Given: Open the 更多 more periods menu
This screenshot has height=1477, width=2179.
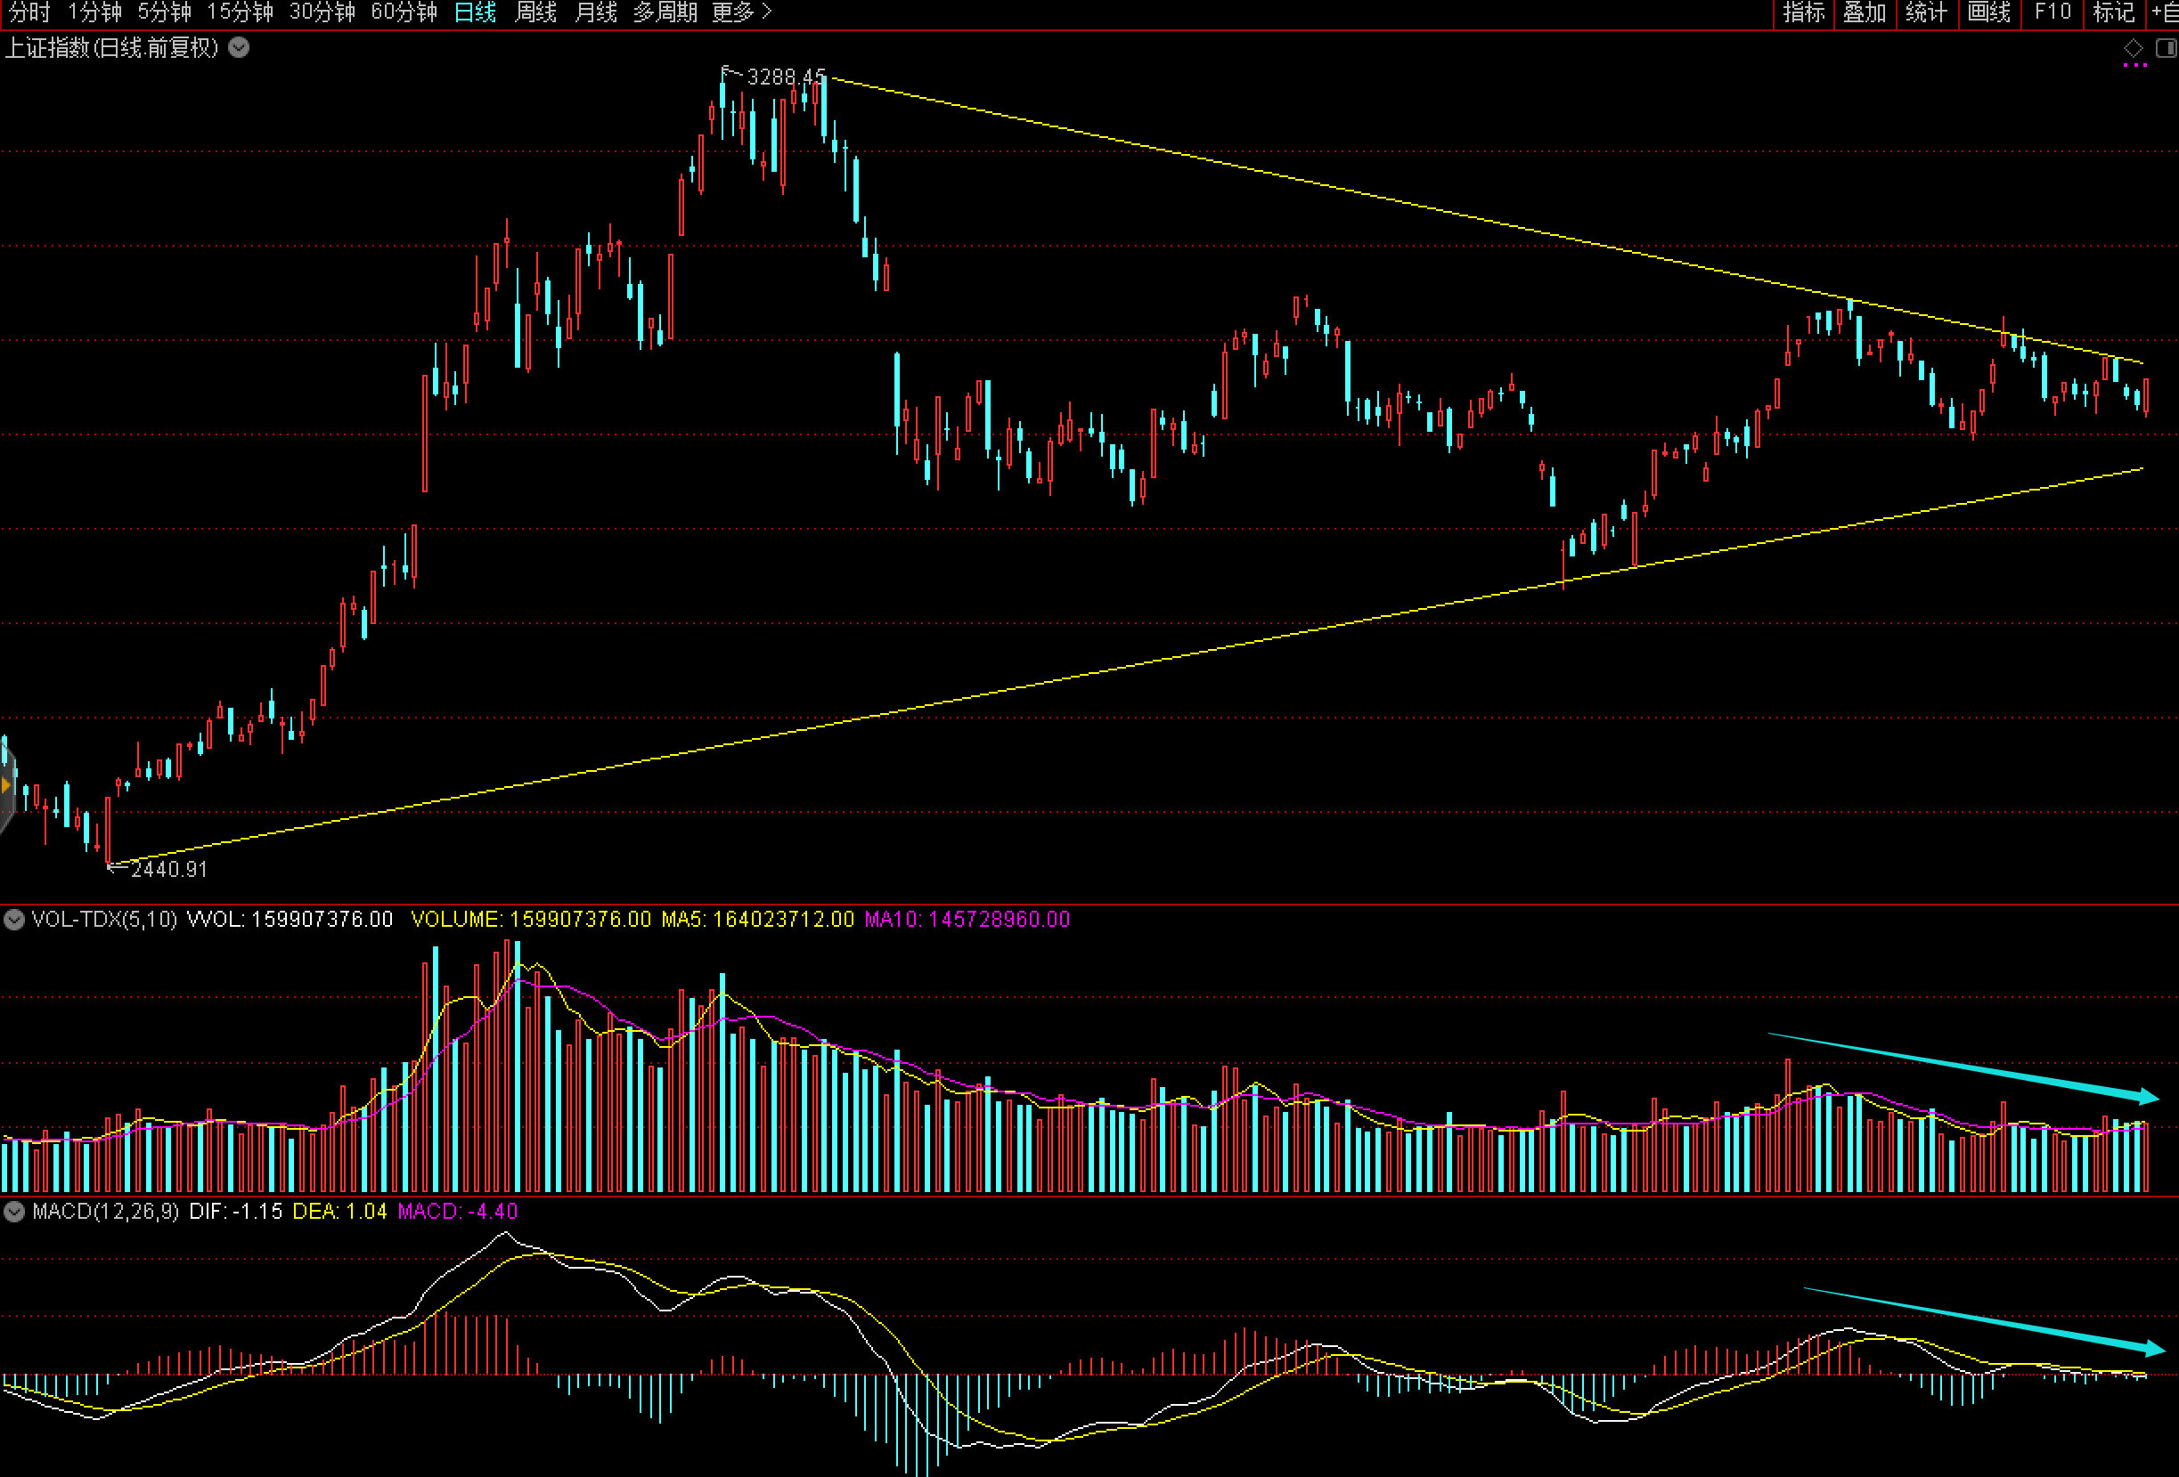Looking at the screenshot, I should coord(740,12).
